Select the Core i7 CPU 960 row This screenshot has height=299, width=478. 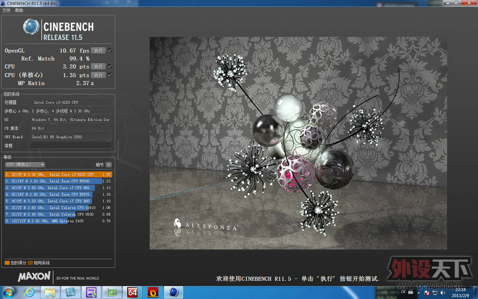pos(58,201)
